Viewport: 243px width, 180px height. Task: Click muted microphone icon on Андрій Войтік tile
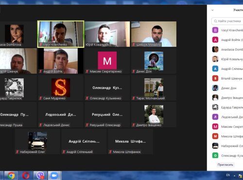(40, 72)
